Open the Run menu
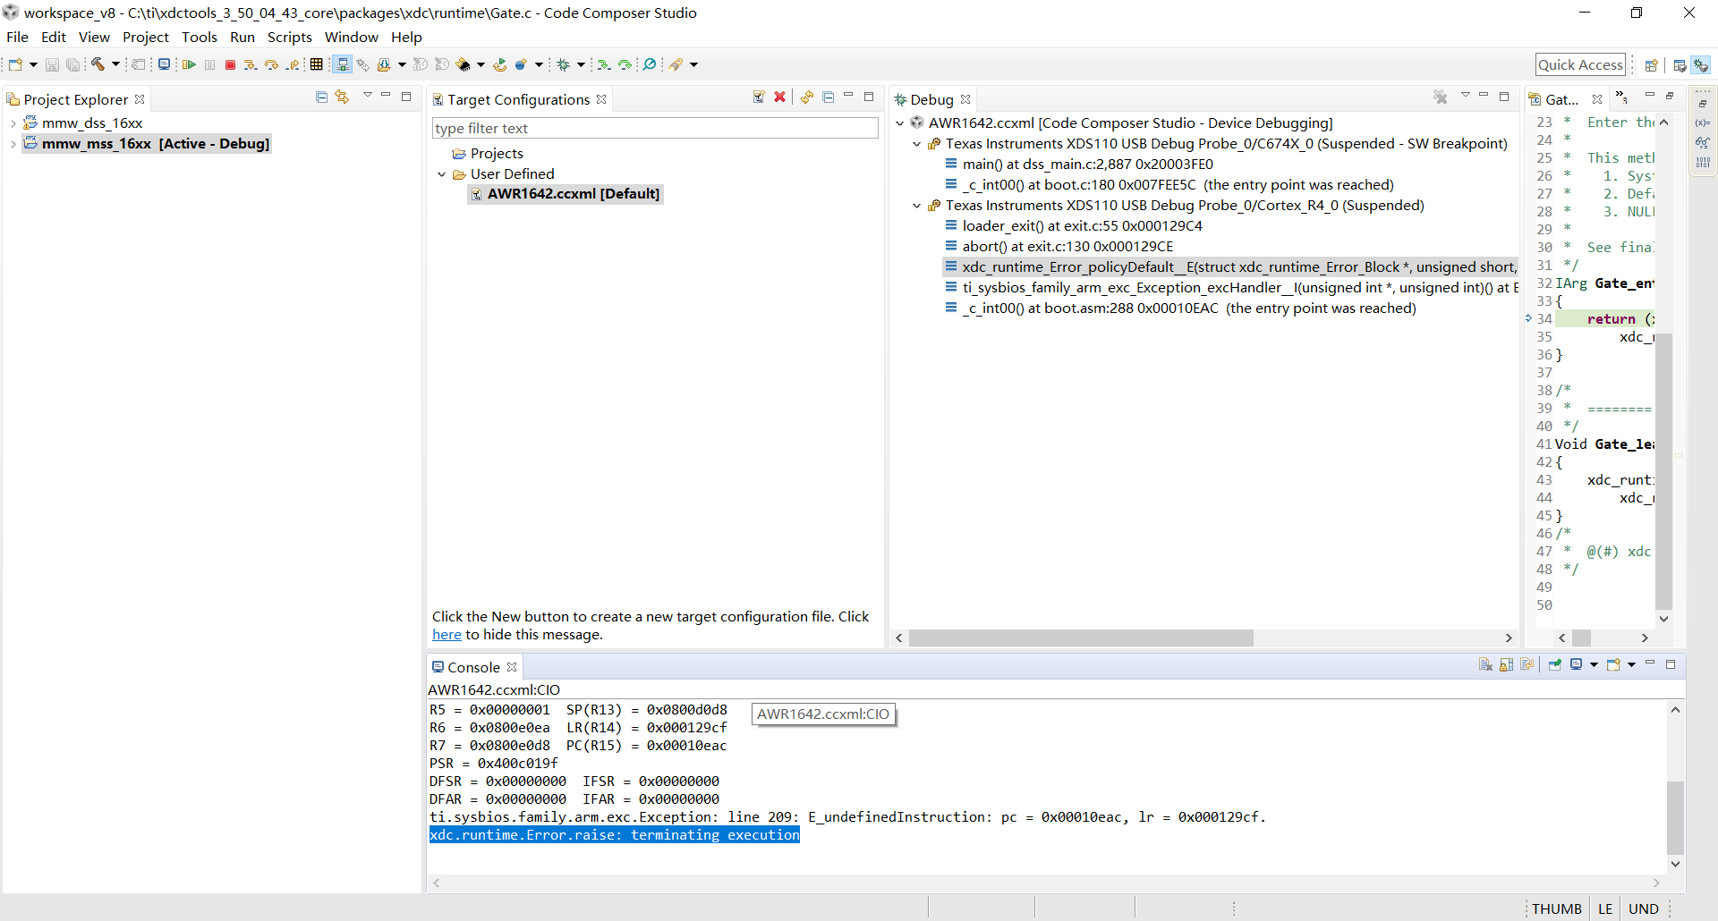This screenshot has height=921, width=1718. pyautogui.click(x=242, y=37)
